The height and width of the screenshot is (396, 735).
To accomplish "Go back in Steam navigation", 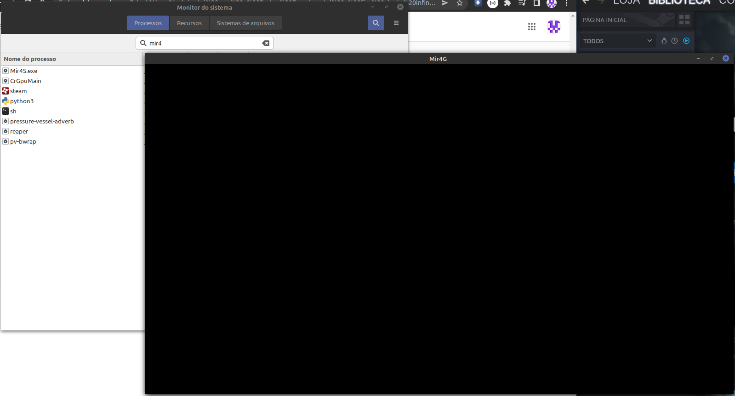I will tap(586, 2).
